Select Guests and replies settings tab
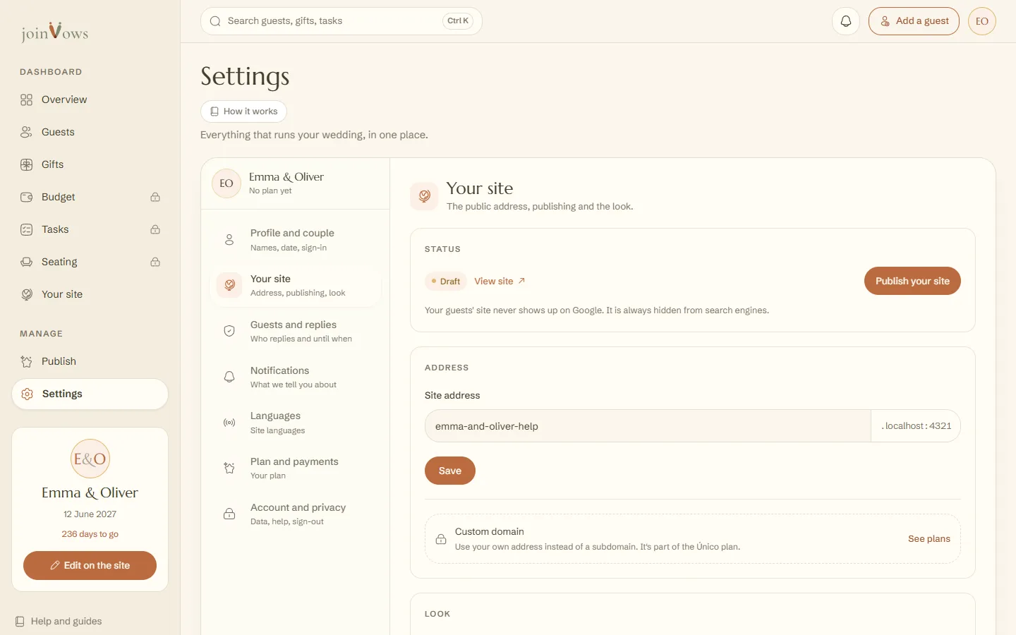 click(296, 331)
